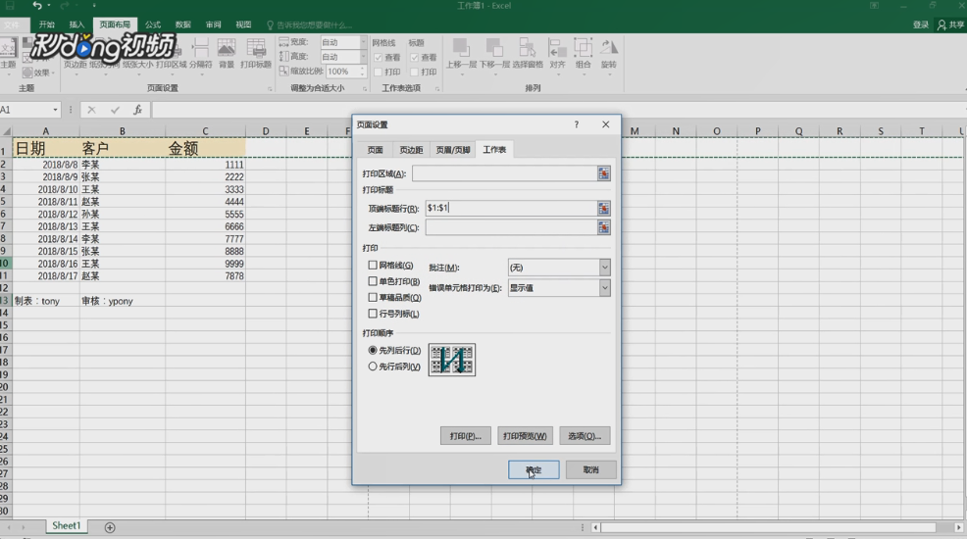967x539 pixels.
Task: Click the range selector icon beside 打印区域
Action: 604,173
